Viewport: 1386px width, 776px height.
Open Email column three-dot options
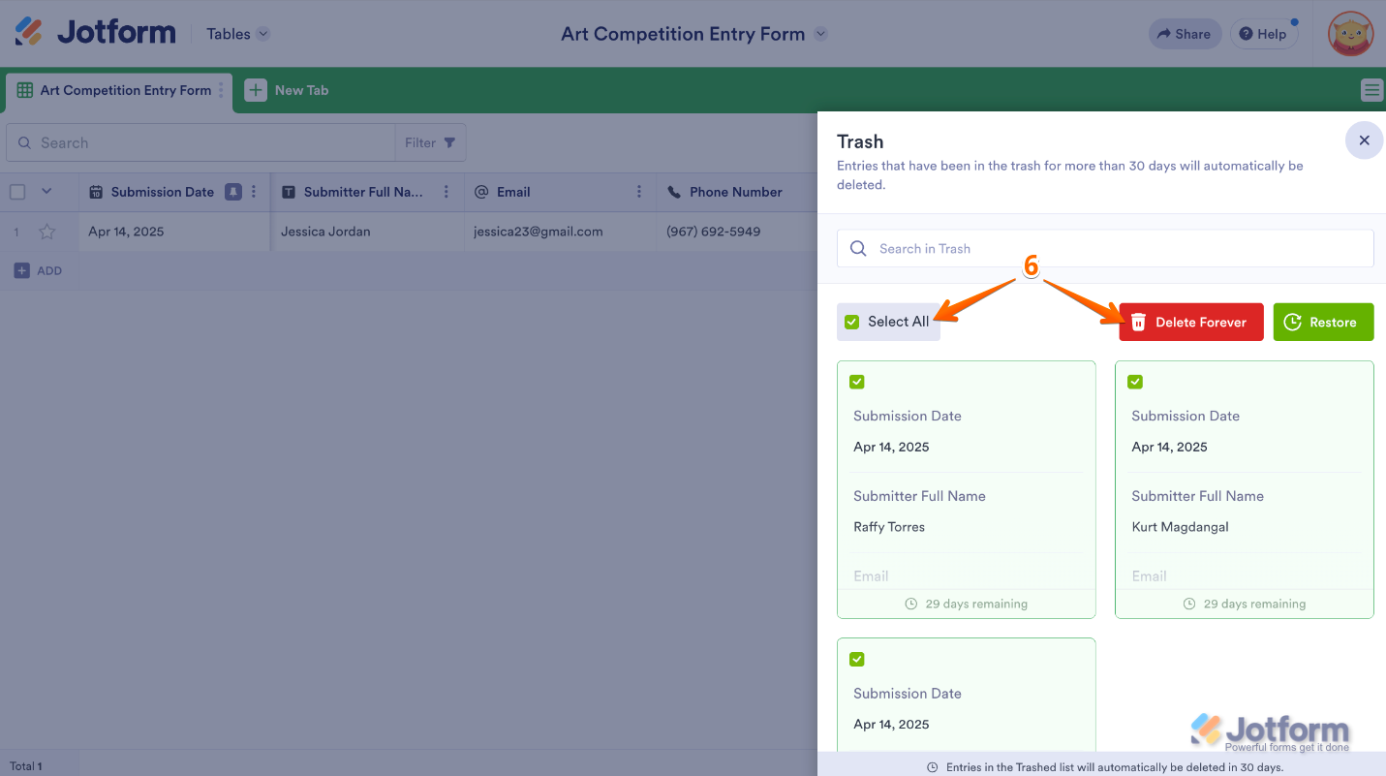pos(639,192)
